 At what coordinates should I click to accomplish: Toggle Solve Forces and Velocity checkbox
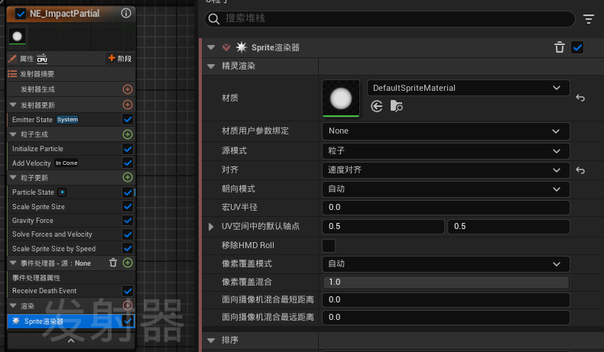tap(128, 234)
